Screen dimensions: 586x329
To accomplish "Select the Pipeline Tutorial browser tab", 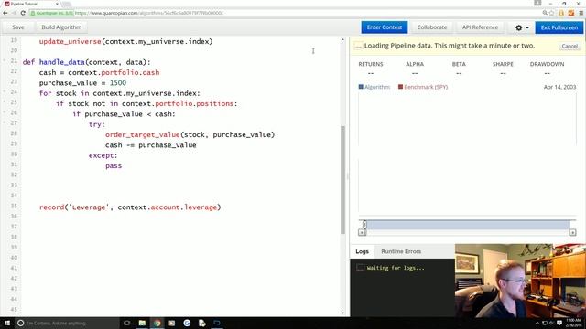I will (31, 4).
